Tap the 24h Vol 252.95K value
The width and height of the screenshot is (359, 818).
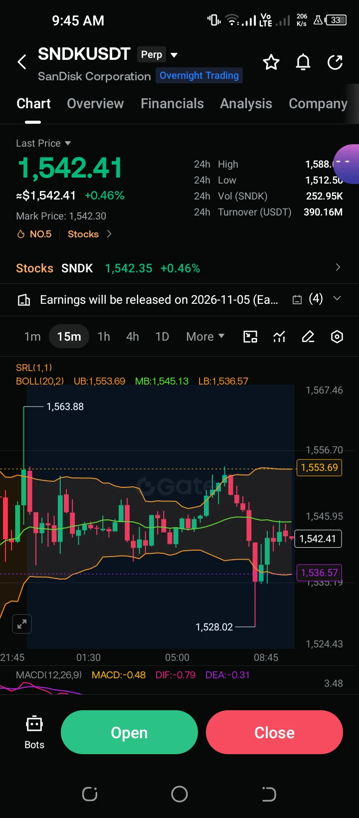coord(325,196)
